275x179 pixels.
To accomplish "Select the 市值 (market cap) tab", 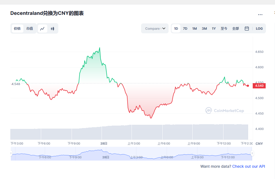I will click(x=30, y=29).
